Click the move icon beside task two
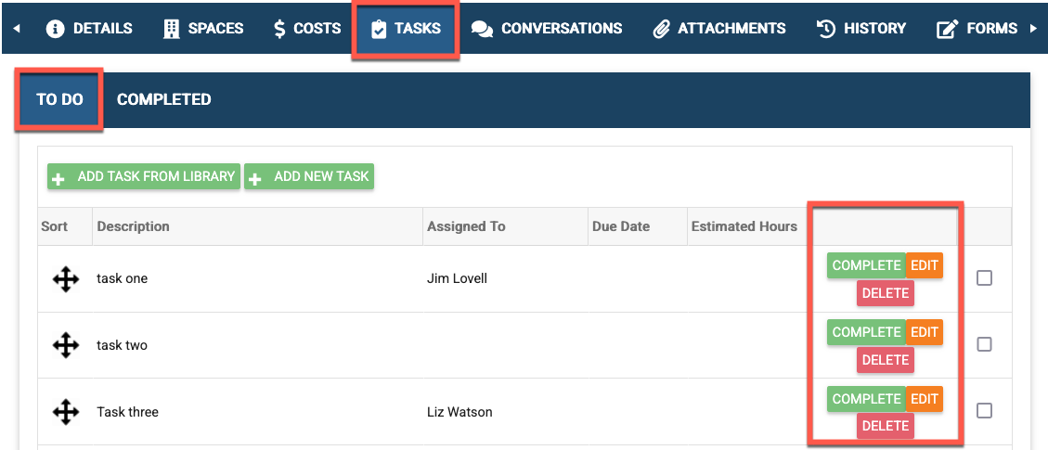The width and height of the screenshot is (1048, 450). coord(65,345)
